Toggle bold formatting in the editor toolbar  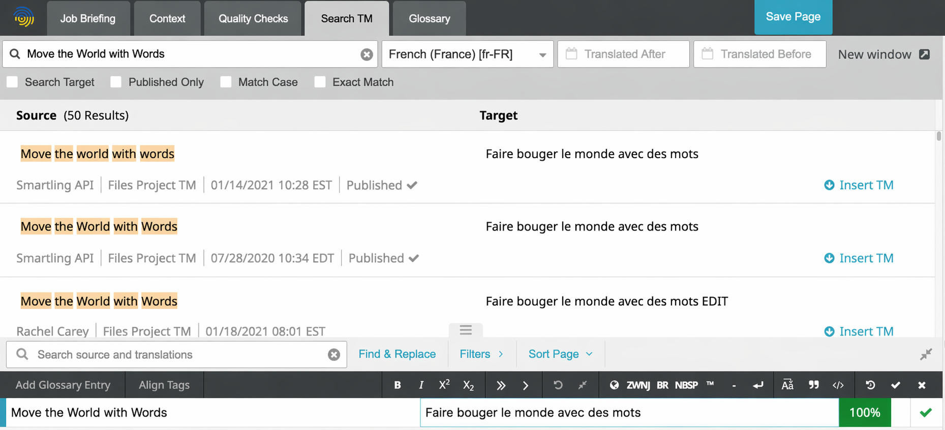click(x=398, y=385)
